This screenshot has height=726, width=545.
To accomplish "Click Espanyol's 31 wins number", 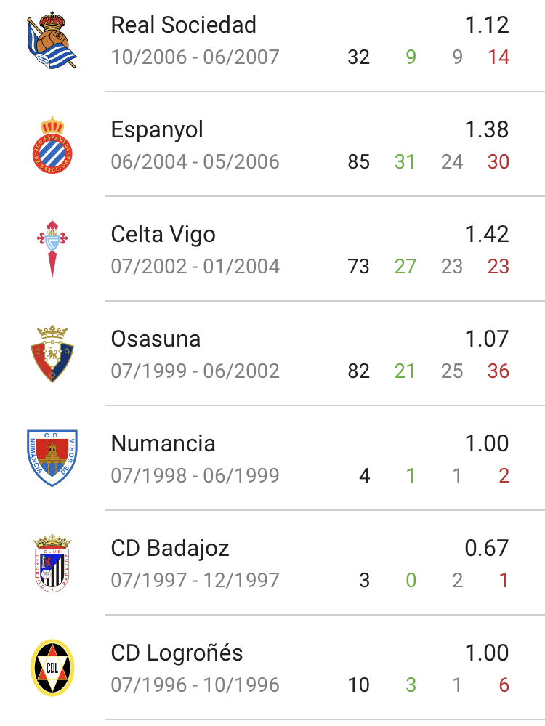I will [405, 162].
